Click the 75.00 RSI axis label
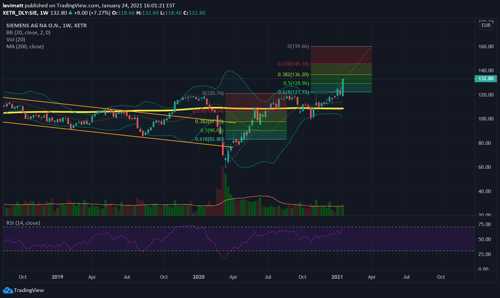 484,224
